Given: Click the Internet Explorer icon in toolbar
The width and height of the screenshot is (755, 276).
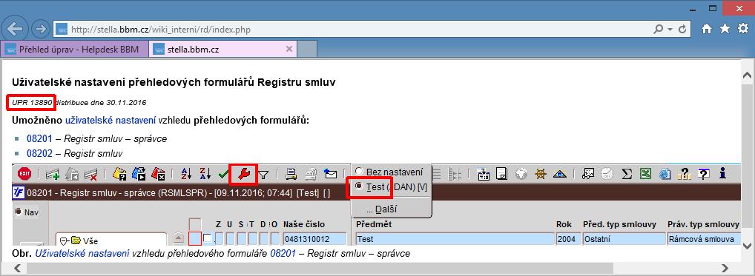Looking at the screenshot, I should click(x=665, y=174).
